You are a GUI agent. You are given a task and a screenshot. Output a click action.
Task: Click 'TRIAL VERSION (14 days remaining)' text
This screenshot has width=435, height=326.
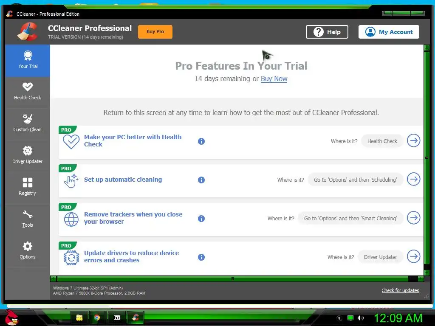point(85,37)
